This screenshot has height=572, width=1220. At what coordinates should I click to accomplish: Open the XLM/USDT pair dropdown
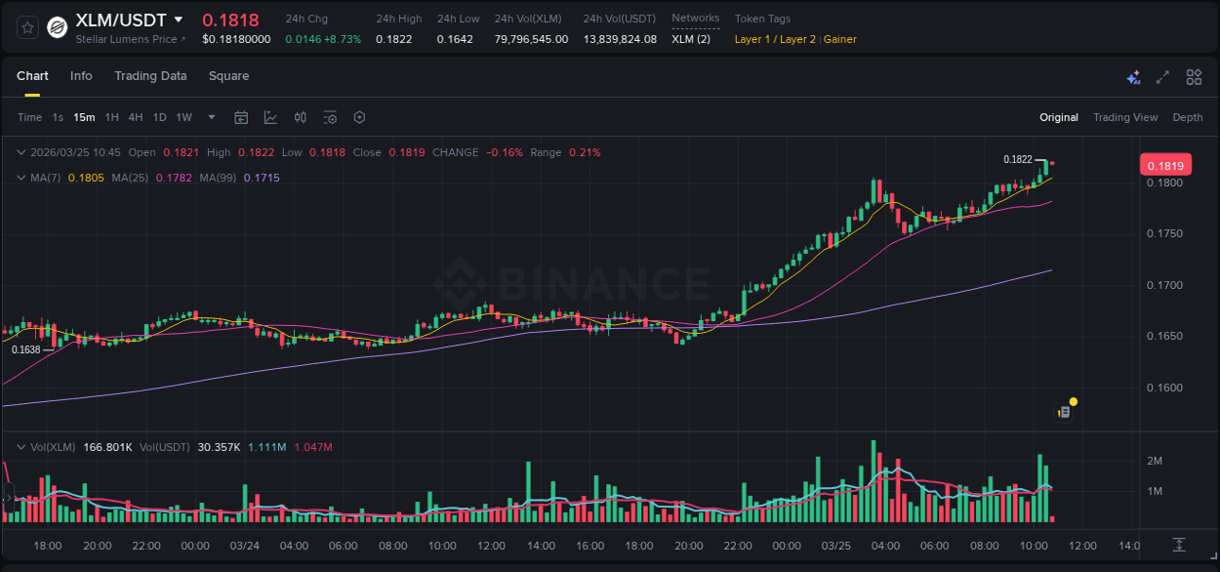click(x=178, y=18)
